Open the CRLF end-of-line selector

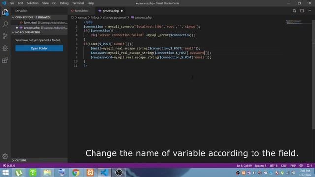(x=283, y=166)
